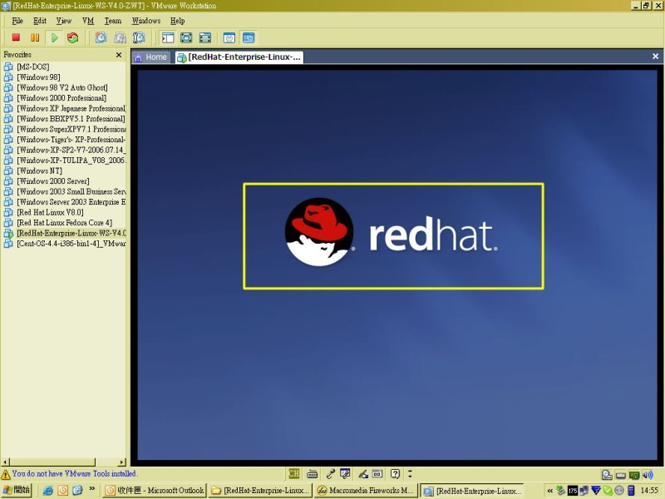Click the language bar help question icon

tap(396, 473)
